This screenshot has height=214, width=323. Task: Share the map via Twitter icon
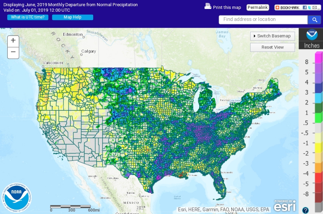(309, 8)
